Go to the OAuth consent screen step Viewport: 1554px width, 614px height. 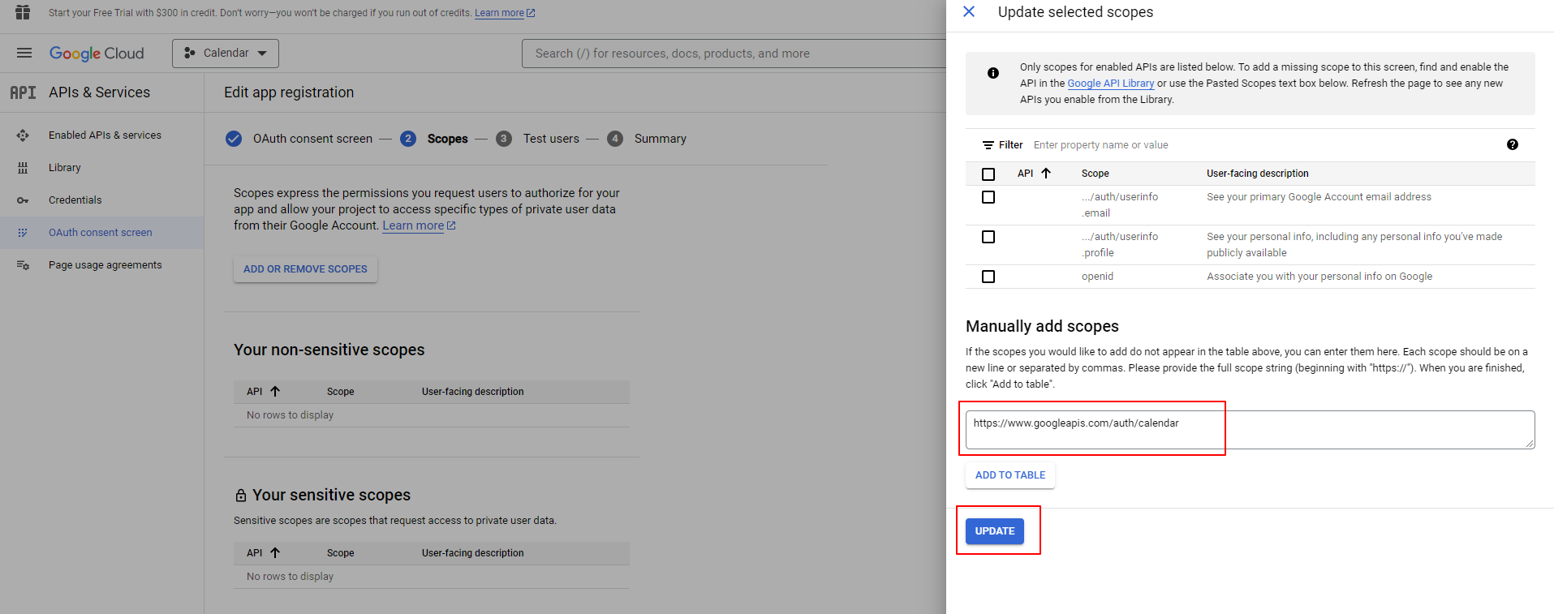point(312,139)
